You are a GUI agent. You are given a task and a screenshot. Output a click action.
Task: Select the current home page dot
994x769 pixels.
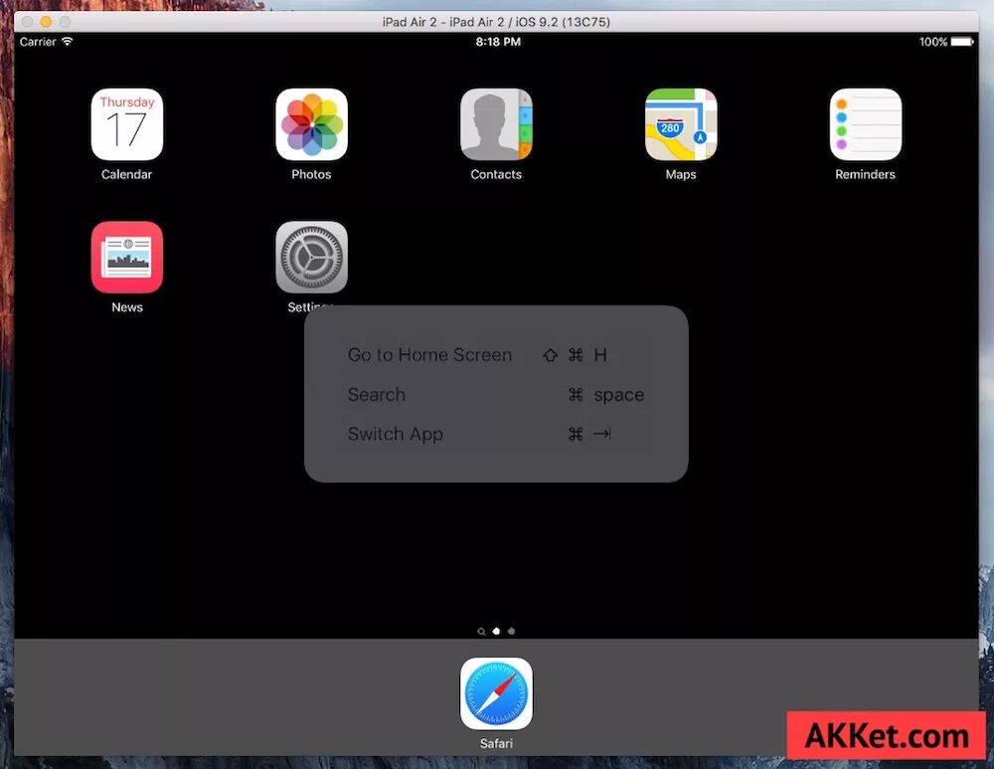(x=496, y=631)
